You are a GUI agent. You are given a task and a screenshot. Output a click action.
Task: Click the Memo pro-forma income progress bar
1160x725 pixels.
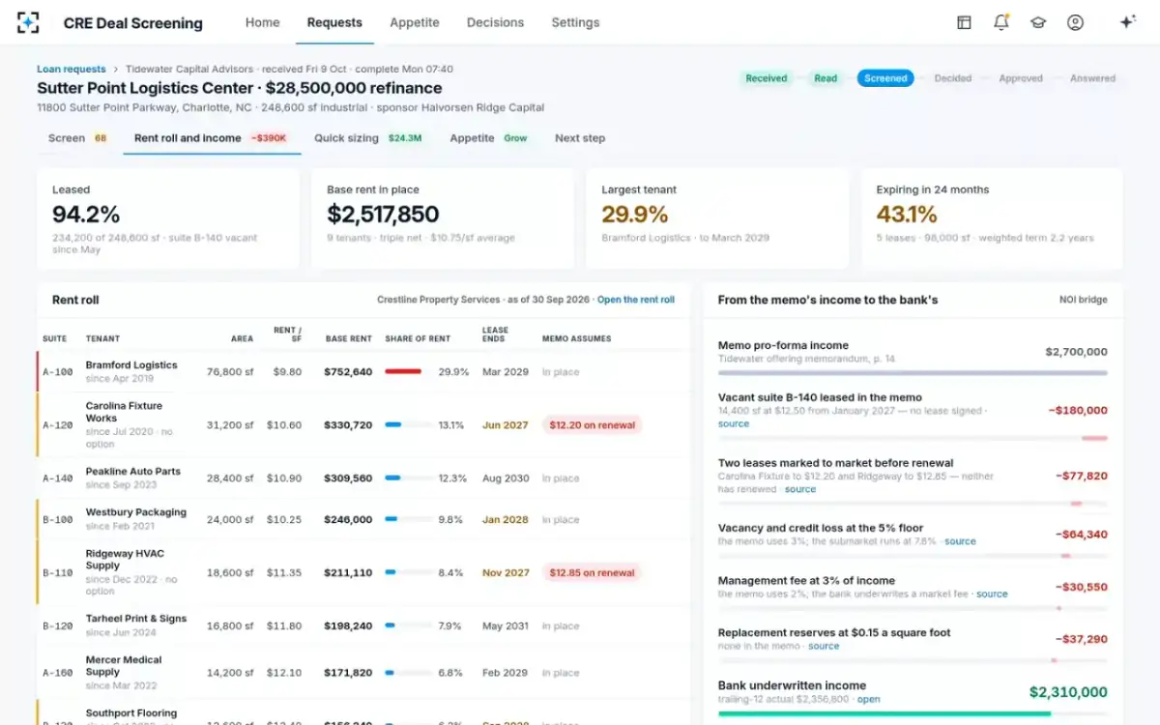pos(913,373)
